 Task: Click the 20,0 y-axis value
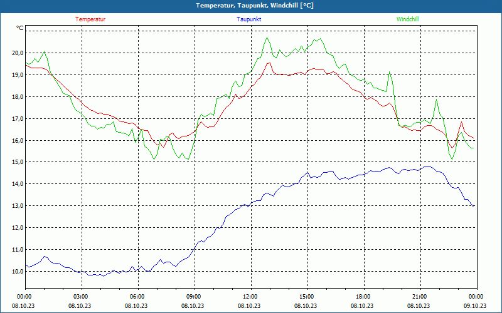18,53
